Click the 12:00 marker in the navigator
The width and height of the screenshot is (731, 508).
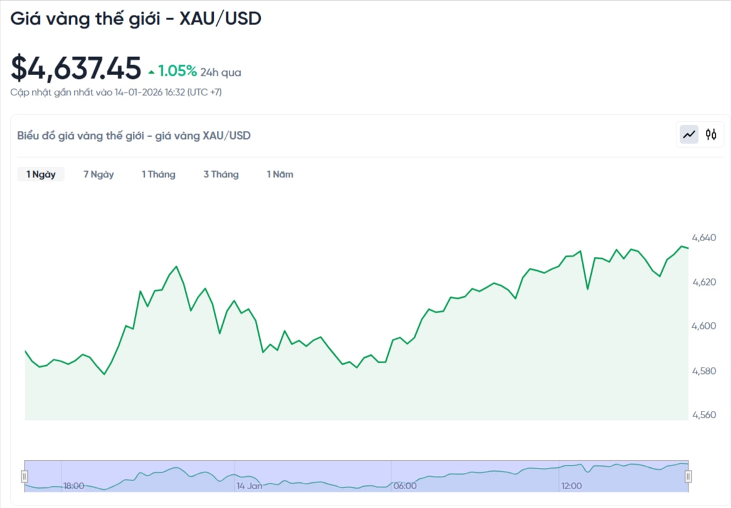coord(571,485)
